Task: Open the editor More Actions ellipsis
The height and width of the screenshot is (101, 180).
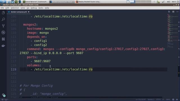Action: pos(177,12)
